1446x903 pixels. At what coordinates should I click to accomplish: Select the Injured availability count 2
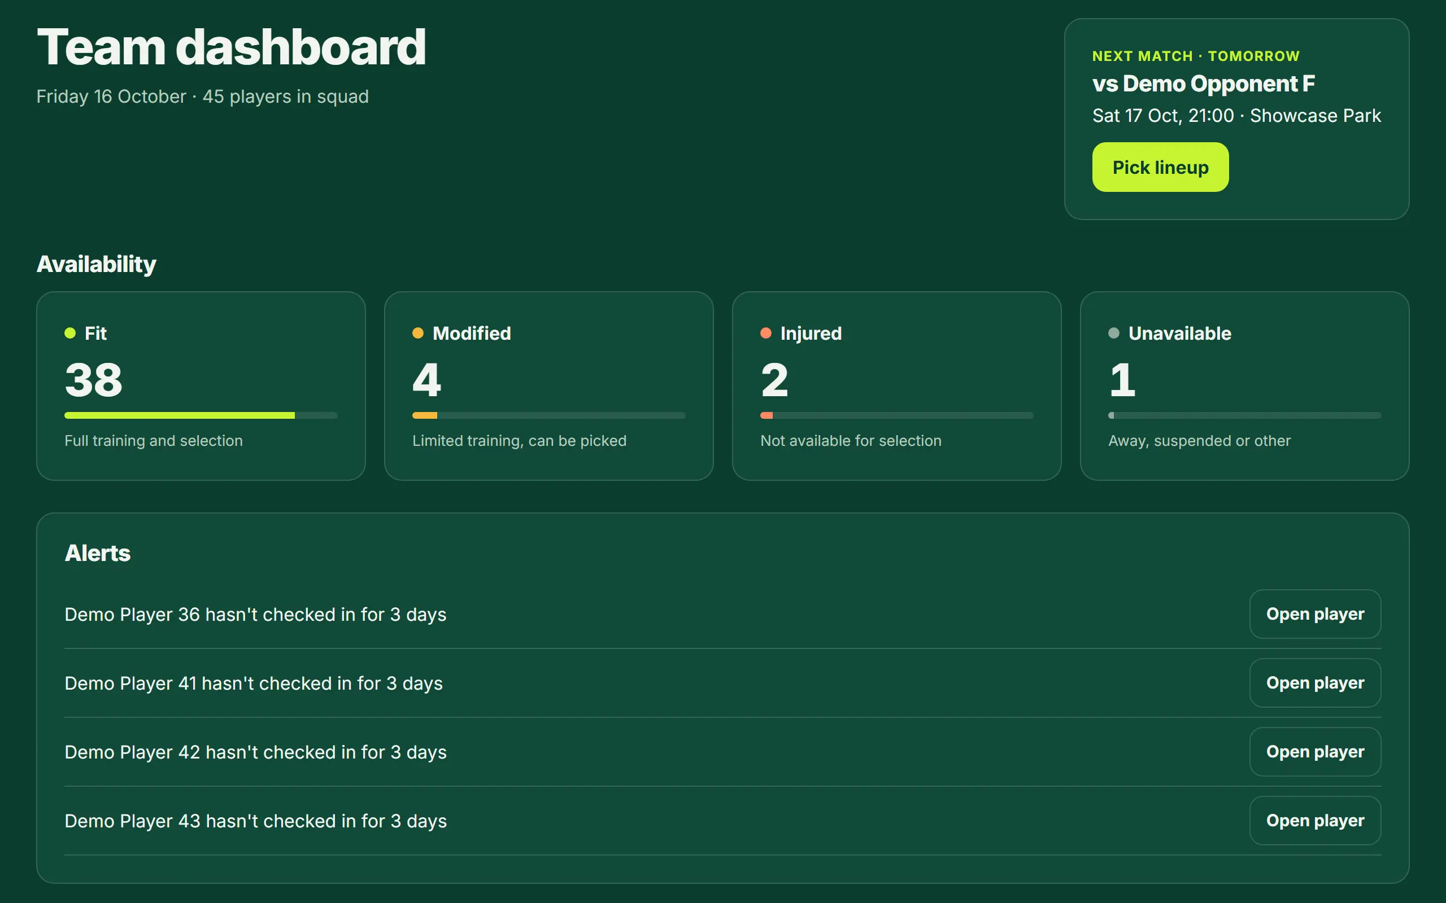click(774, 380)
